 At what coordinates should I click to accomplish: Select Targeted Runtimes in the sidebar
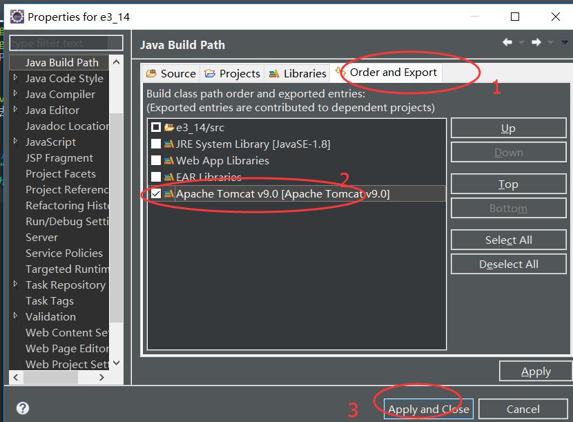click(67, 269)
